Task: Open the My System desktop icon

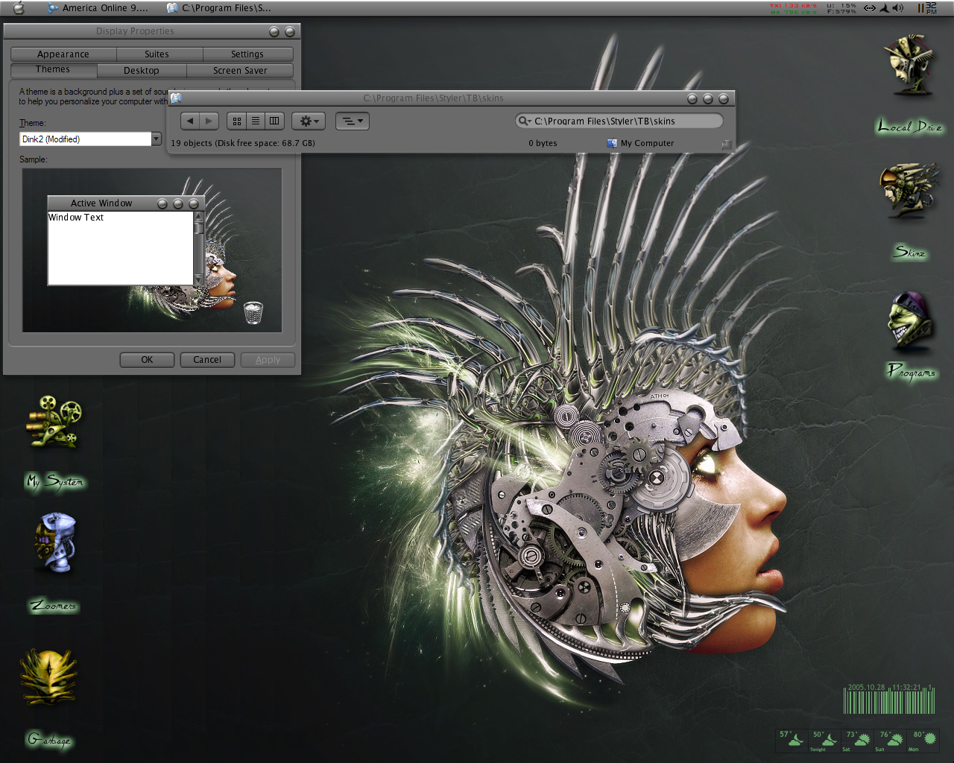Action: [x=54, y=422]
